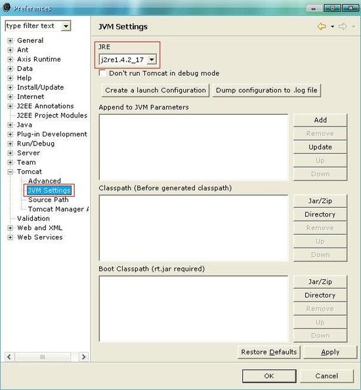Open the JRE j2re1.4.2_17 dropdown

[x=152, y=60]
